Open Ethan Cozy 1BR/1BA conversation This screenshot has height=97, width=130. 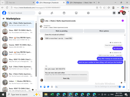pyautogui.click(x=18, y=39)
